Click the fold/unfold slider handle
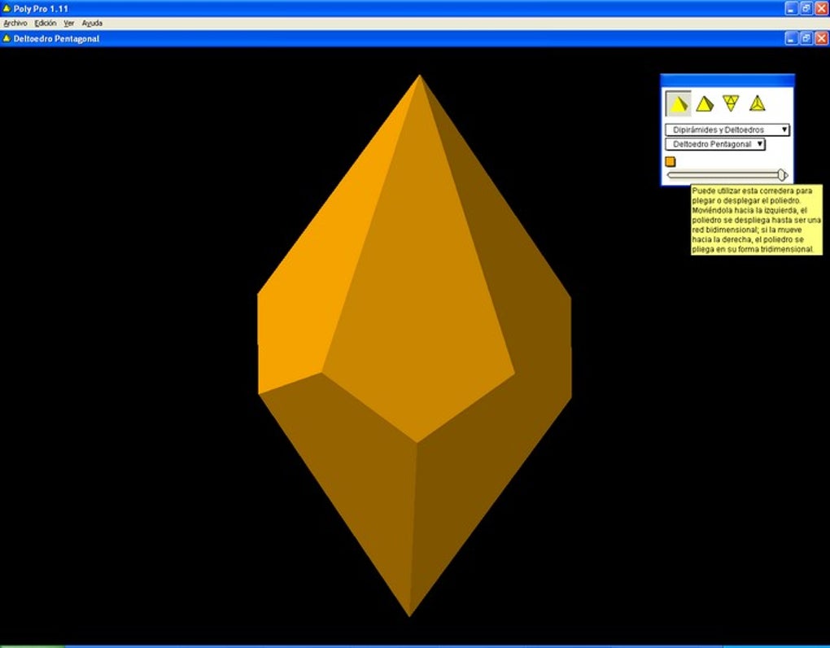This screenshot has height=648, width=830. click(x=782, y=175)
